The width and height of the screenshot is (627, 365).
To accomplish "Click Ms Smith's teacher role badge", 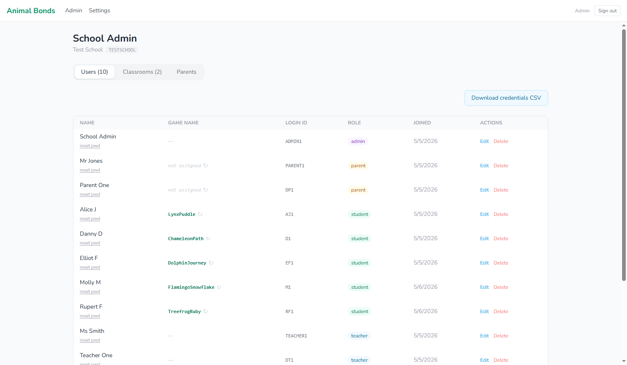I will pos(359,336).
